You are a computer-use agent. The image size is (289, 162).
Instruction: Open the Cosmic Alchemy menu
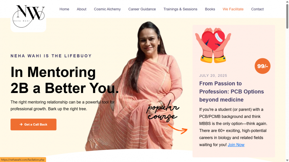[x=107, y=9]
